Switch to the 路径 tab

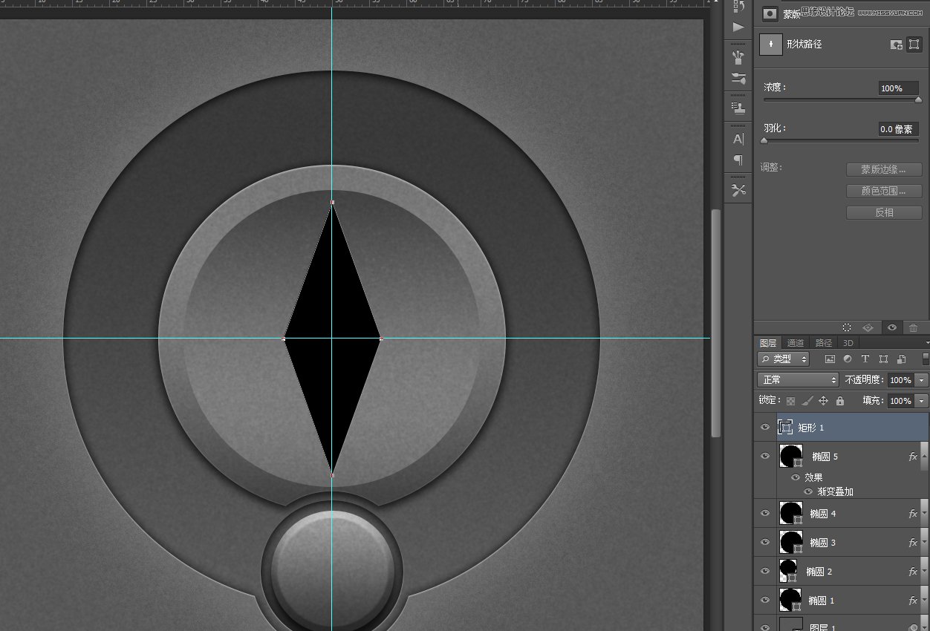point(824,343)
